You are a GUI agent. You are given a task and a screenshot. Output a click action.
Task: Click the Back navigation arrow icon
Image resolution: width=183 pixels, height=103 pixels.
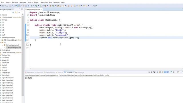point(86,6)
